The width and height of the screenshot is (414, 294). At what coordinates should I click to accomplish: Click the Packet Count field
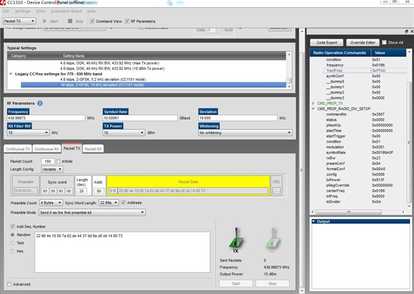pyautogui.click(x=48, y=161)
